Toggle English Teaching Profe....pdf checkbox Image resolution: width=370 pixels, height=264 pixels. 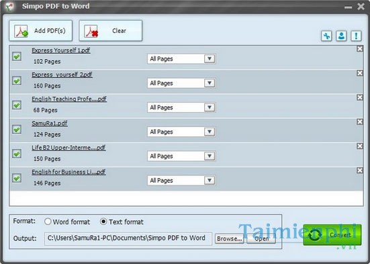pos(17,105)
